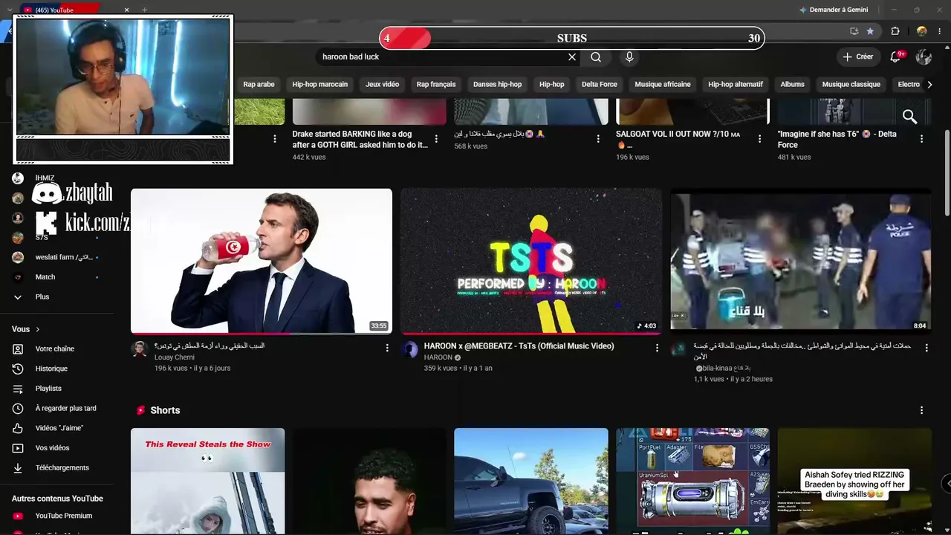Clear the search box text

572,57
